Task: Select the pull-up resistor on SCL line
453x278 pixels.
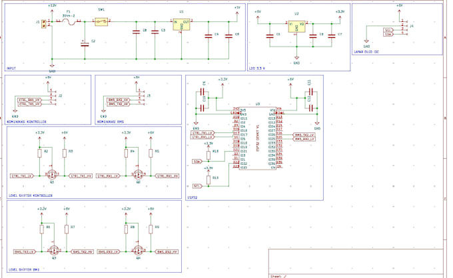Action: 209,180
